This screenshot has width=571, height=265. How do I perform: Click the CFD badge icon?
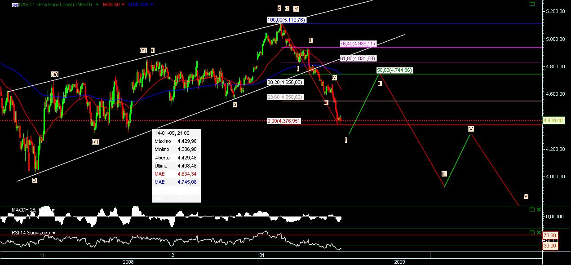point(15,4)
